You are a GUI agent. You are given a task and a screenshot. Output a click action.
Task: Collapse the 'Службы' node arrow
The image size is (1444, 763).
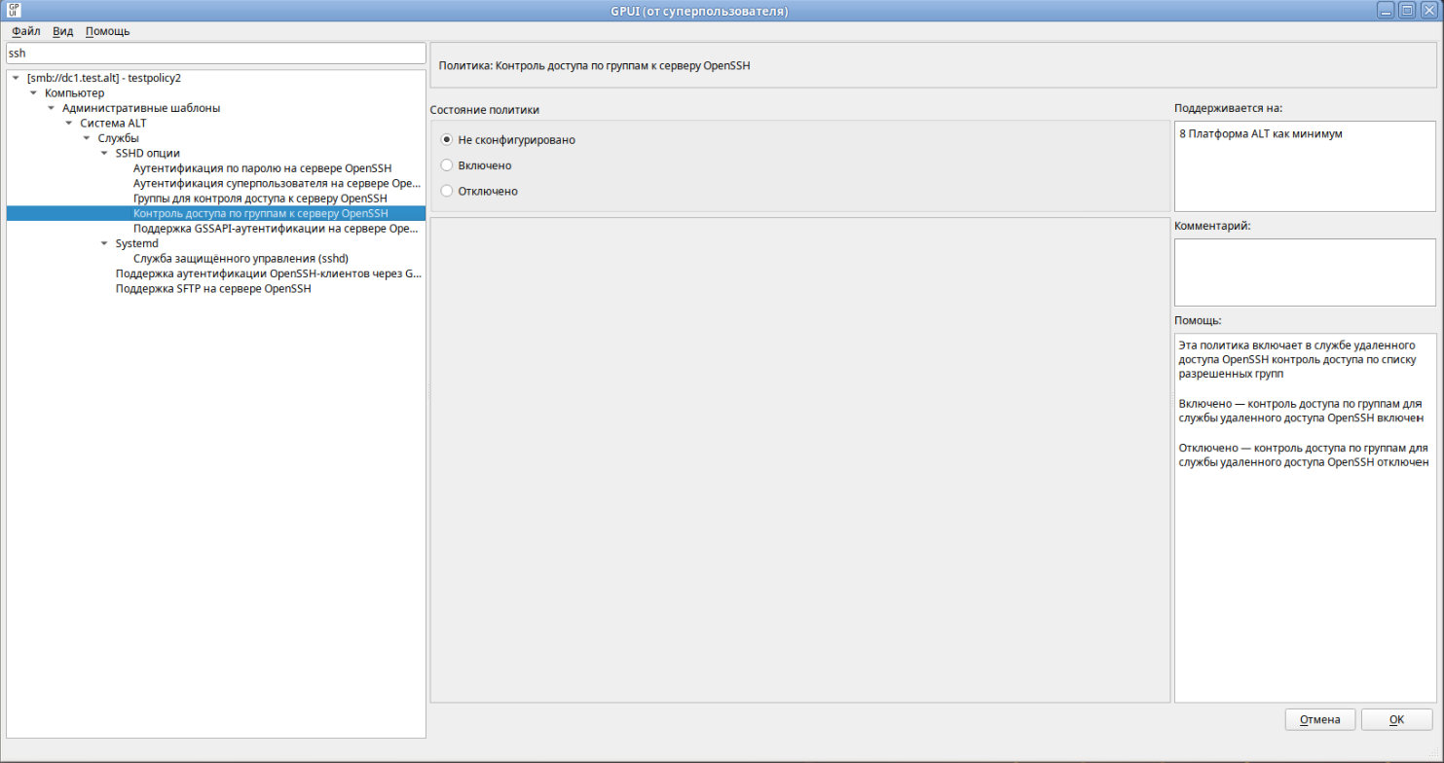[x=87, y=138]
